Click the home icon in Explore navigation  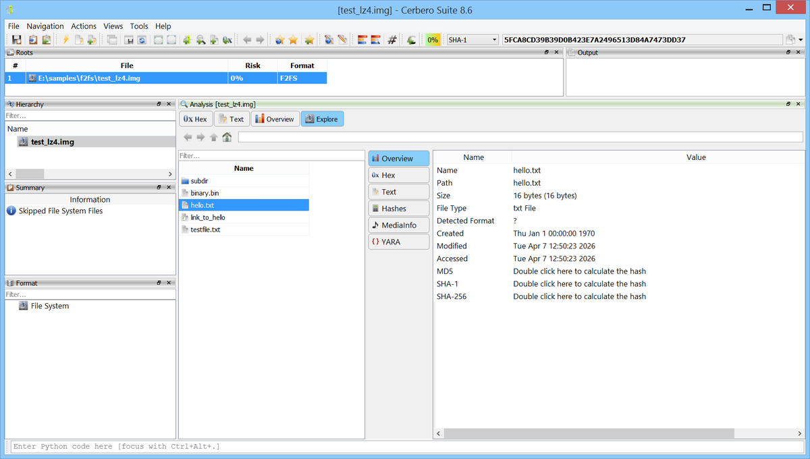pos(227,137)
